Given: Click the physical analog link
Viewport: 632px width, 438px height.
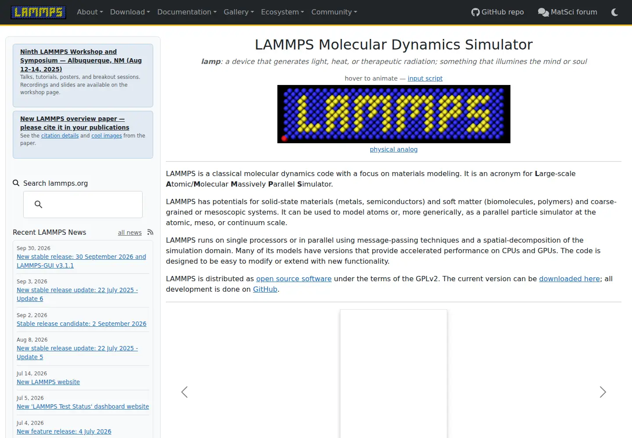Looking at the screenshot, I should [x=394, y=149].
